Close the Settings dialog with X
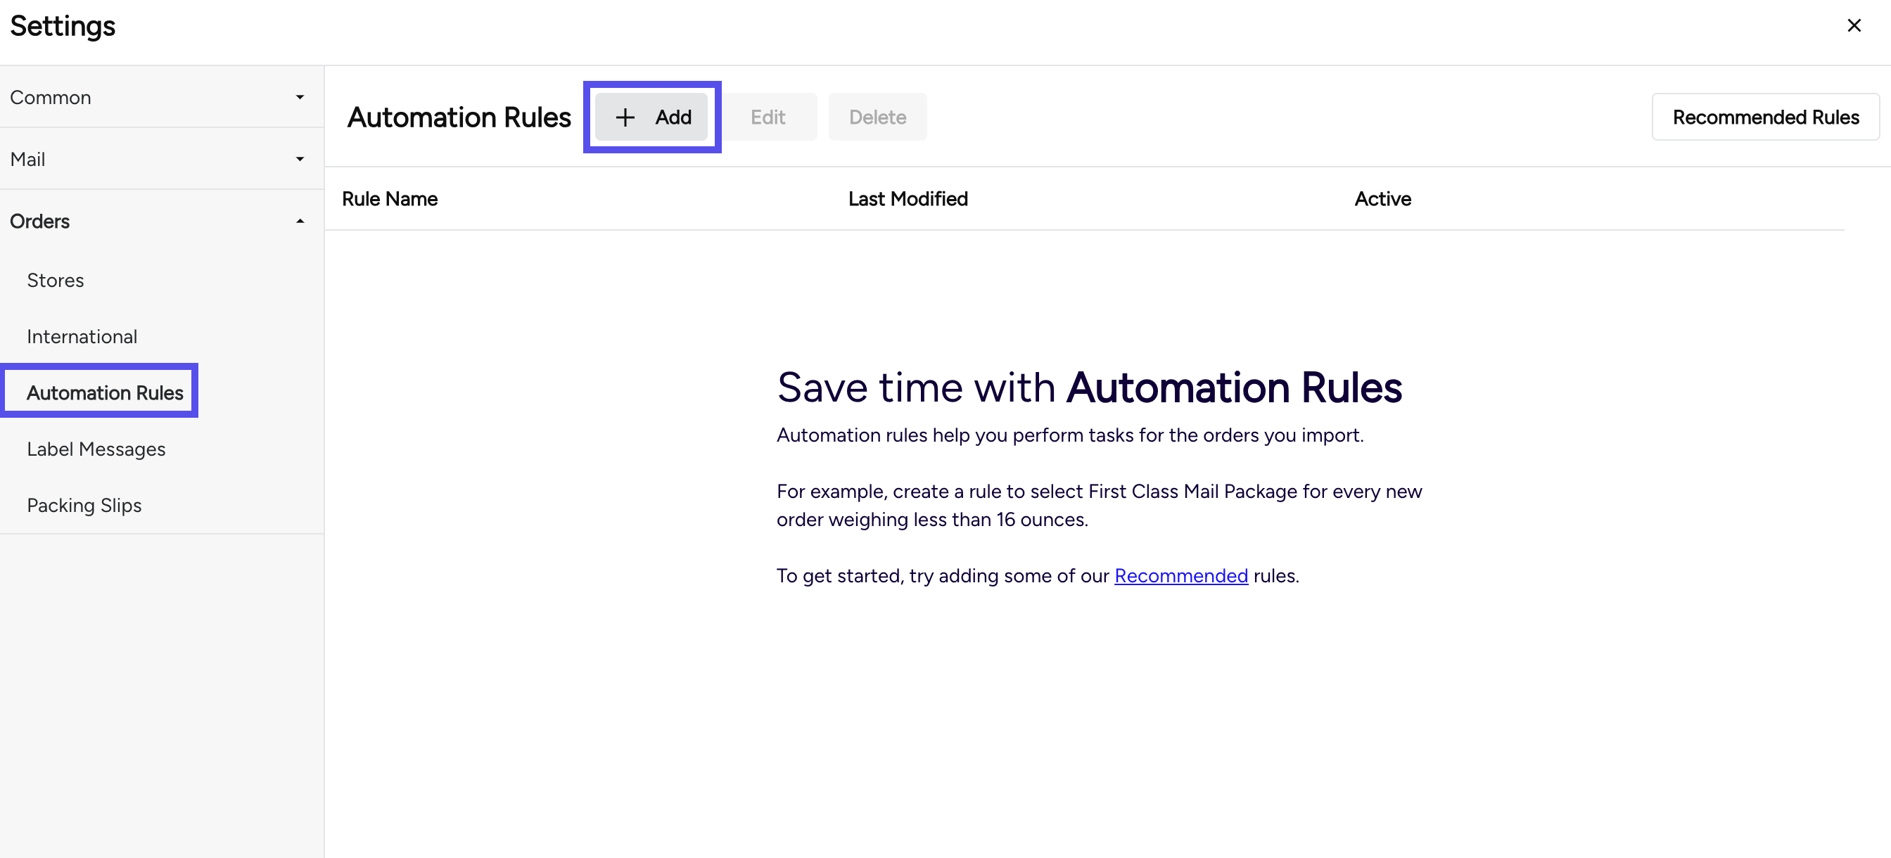Image resolution: width=1891 pixels, height=858 pixels. (x=1853, y=26)
